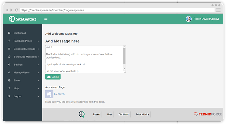This screenshot has width=226, height=124.
Task: Expand the Broadcast Message chevron
Action: pyautogui.click(x=38, y=49)
